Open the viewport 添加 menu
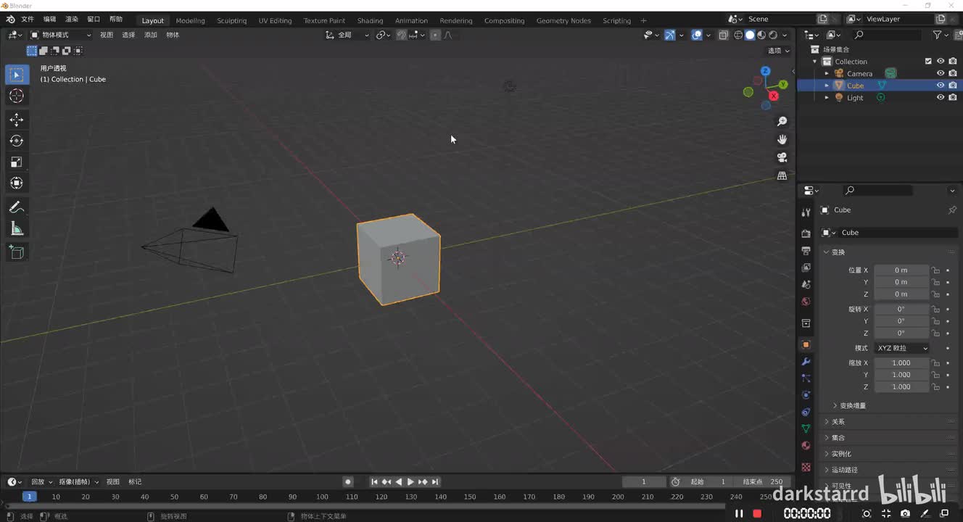The width and height of the screenshot is (963, 522). 151,35
